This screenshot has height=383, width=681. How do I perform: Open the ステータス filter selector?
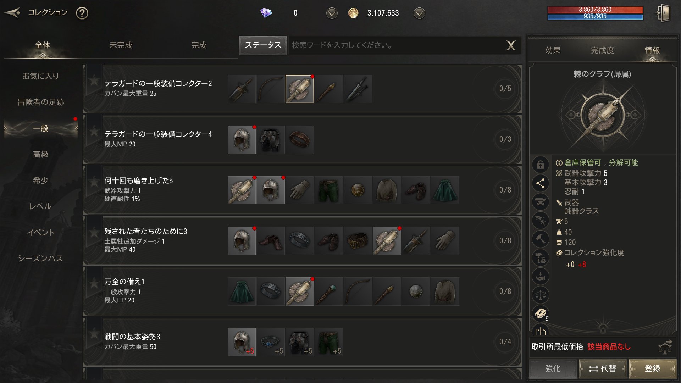coord(263,45)
